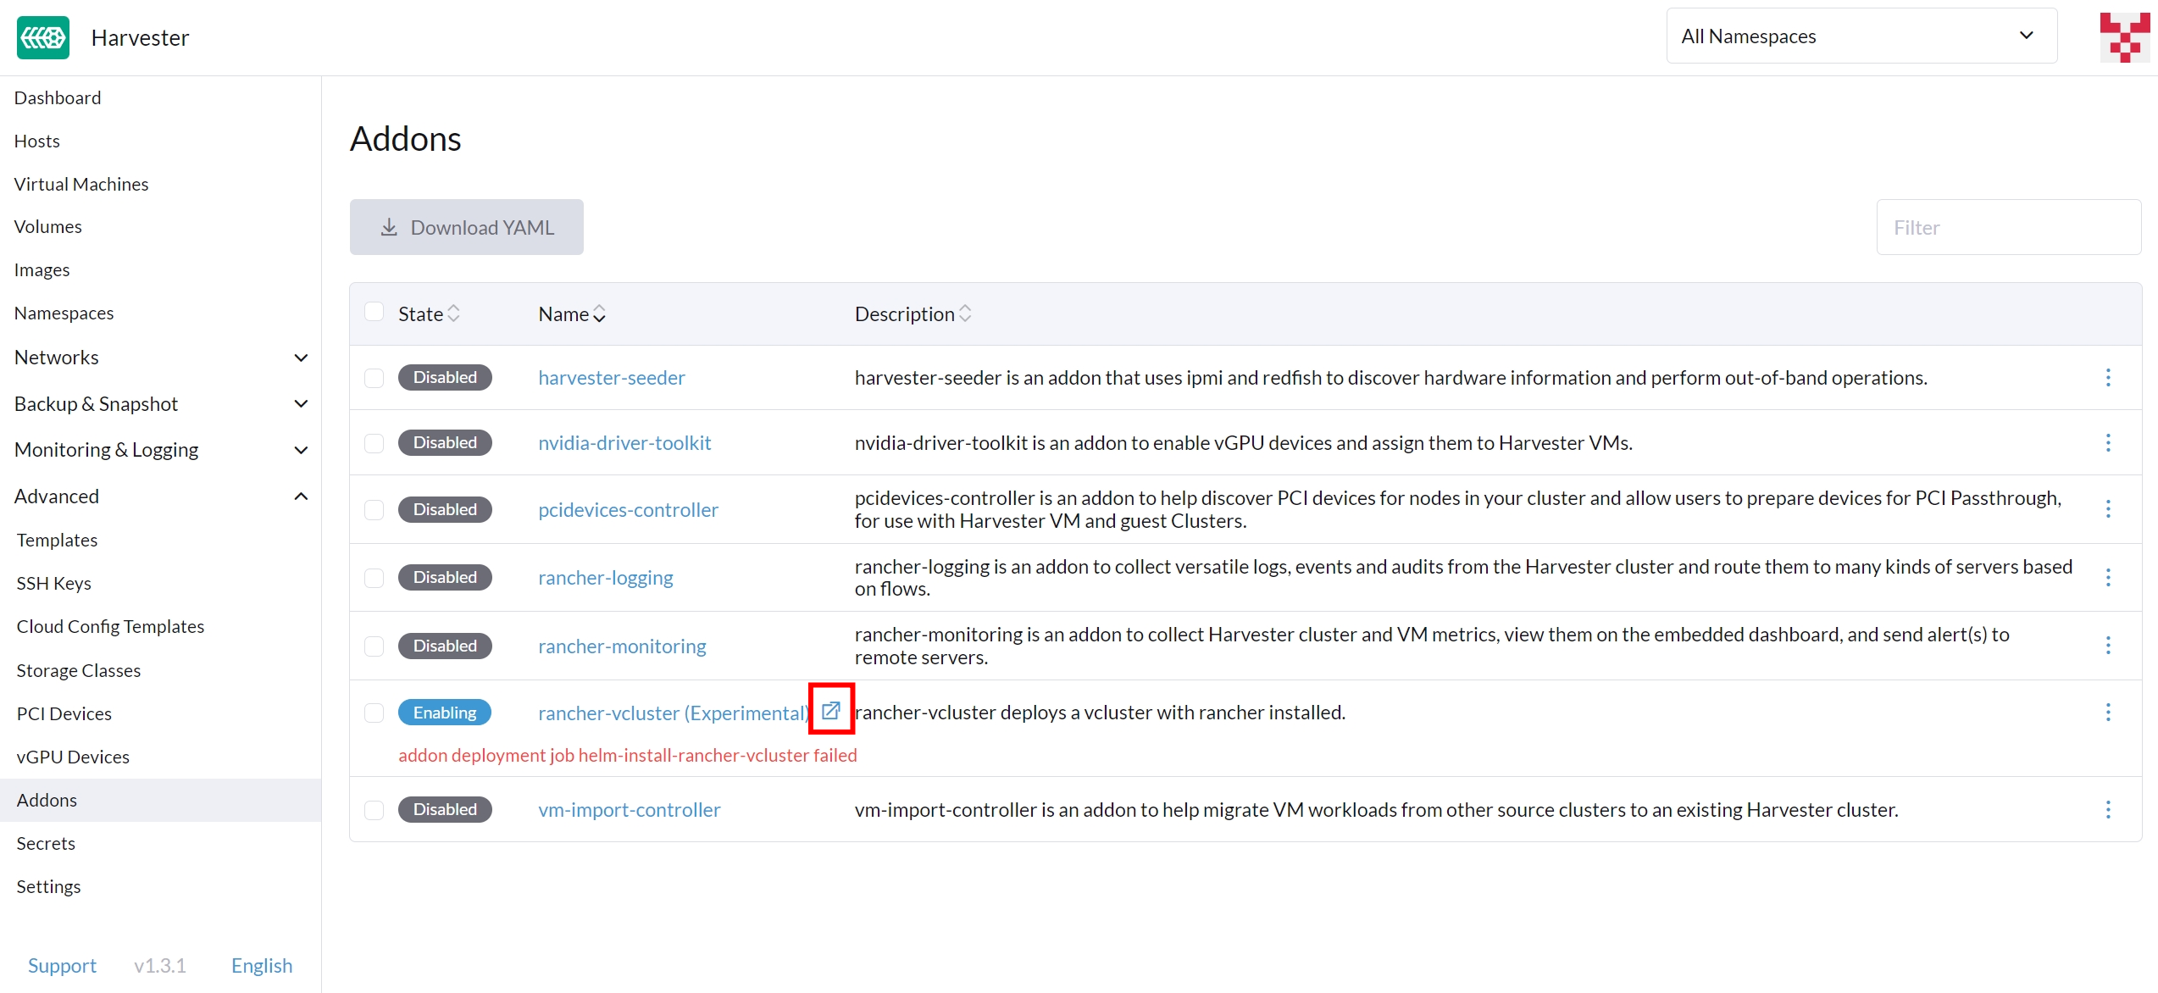Sort the table by Description
Viewport: 2158px width, 993px height.
(913, 313)
